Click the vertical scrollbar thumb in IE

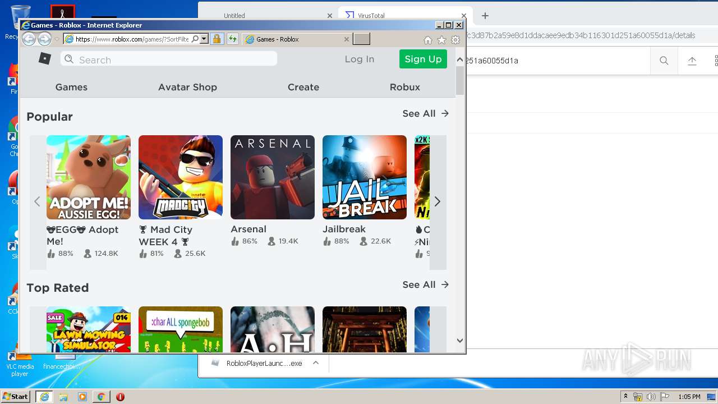pyautogui.click(x=460, y=81)
